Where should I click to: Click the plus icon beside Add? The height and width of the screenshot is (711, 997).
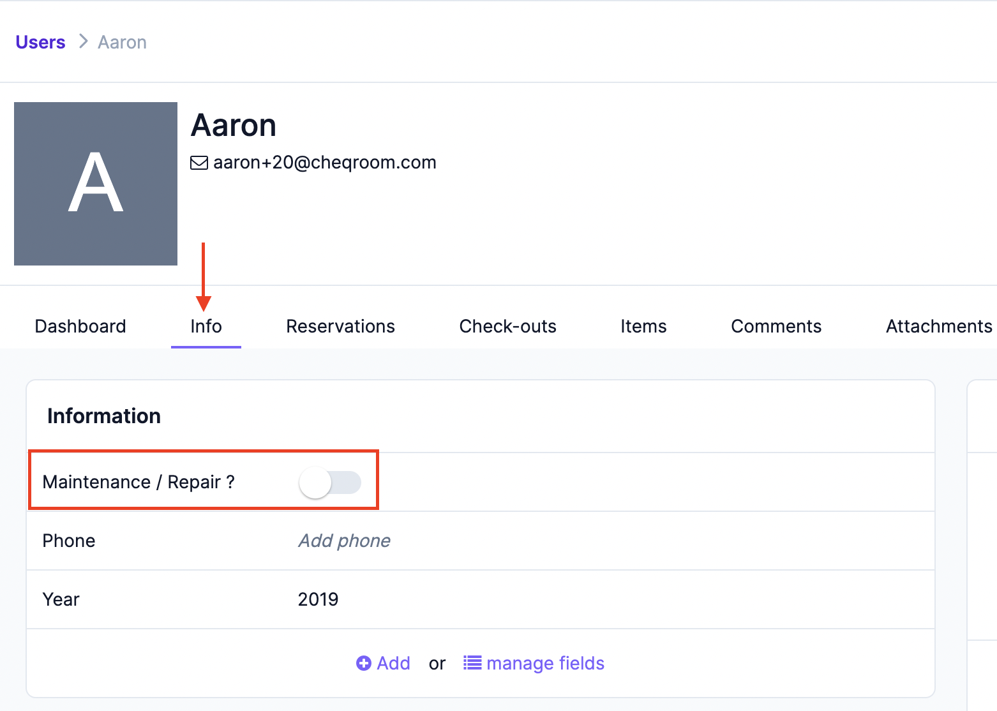[364, 663]
